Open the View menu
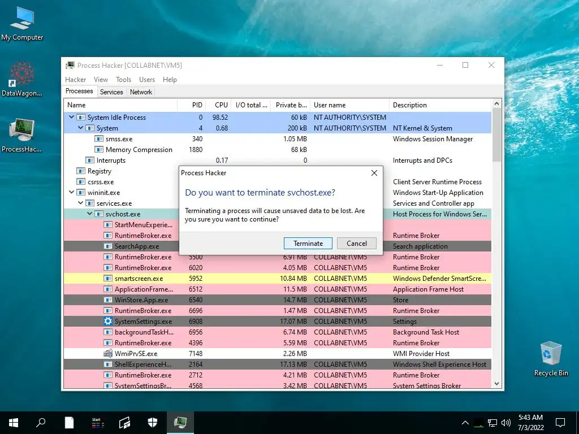Screen dimensions: 579x434 [101, 79]
